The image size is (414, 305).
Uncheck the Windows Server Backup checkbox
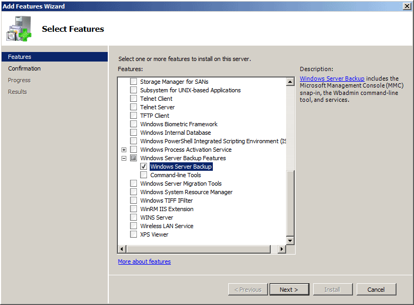(144, 166)
